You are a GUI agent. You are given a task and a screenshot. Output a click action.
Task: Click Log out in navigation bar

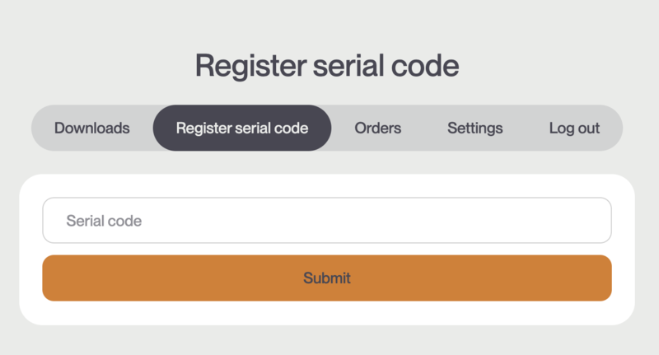[x=574, y=128]
